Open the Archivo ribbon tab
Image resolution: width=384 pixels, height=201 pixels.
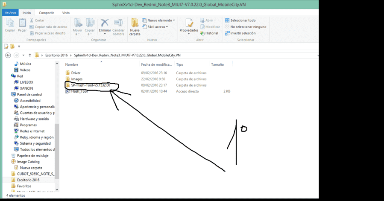pyautogui.click(x=11, y=12)
